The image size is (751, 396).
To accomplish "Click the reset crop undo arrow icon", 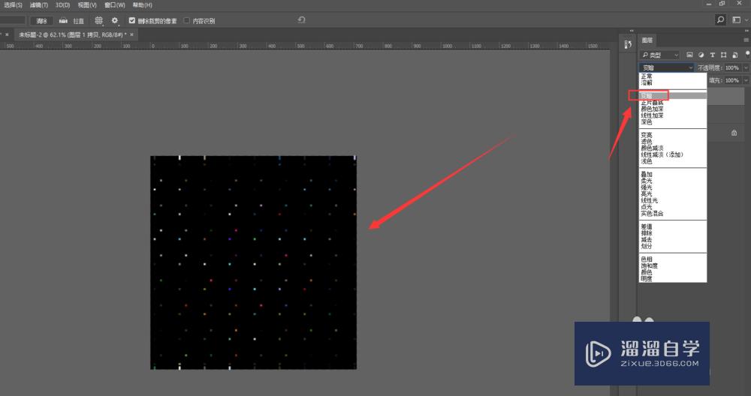I will click(x=301, y=19).
